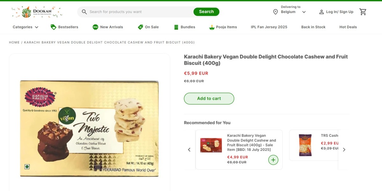Open IPL Fan Jersey 2025 page
Image resolution: width=382 pixels, height=191 pixels.
(269, 27)
